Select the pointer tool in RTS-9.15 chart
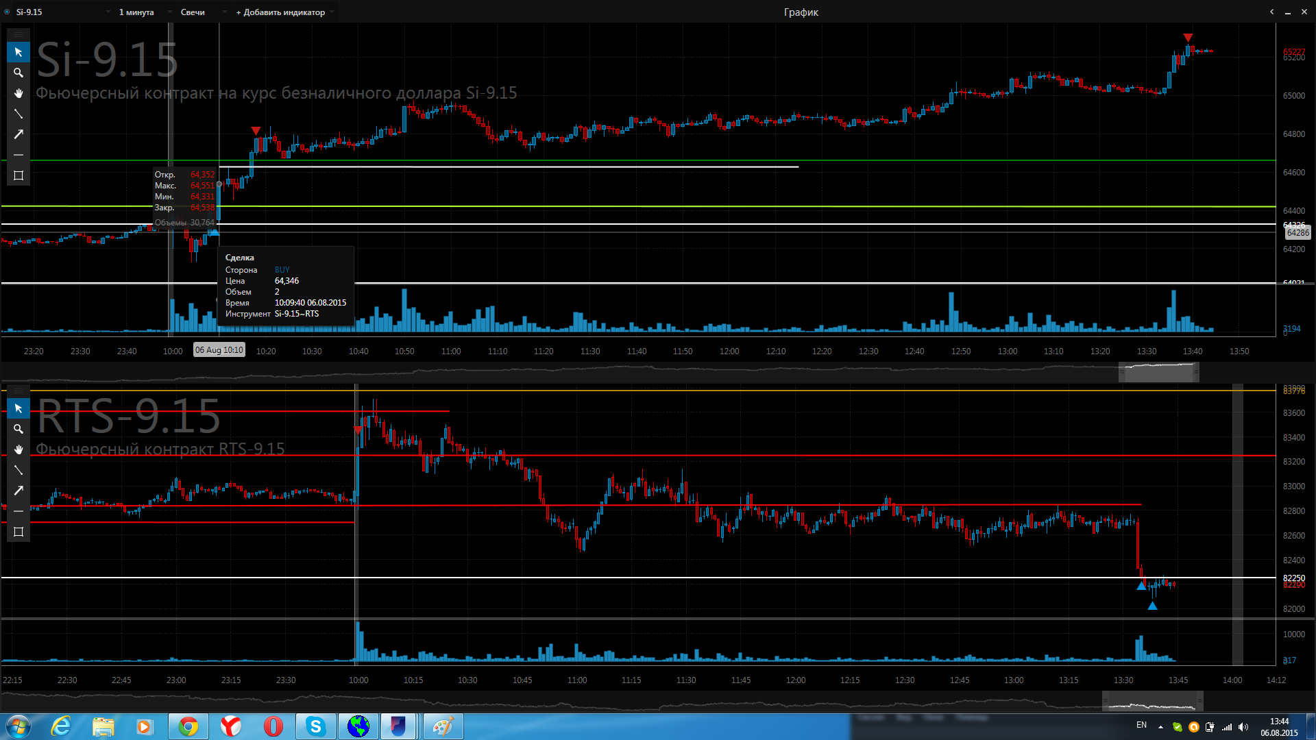The width and height of the screenshot is (1316, 740). [x=19, y=408]
